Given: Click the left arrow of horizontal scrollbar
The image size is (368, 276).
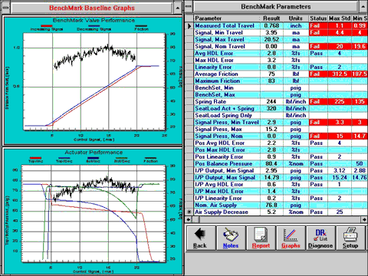Looking at the screenshot, I should tap(189, 219).
